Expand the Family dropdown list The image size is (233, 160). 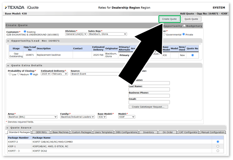pyautogui.click(x=77, y=117)
